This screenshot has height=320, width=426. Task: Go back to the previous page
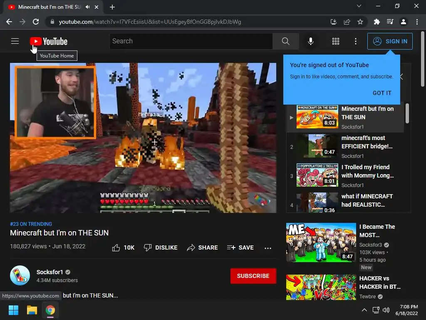[9, 22]
